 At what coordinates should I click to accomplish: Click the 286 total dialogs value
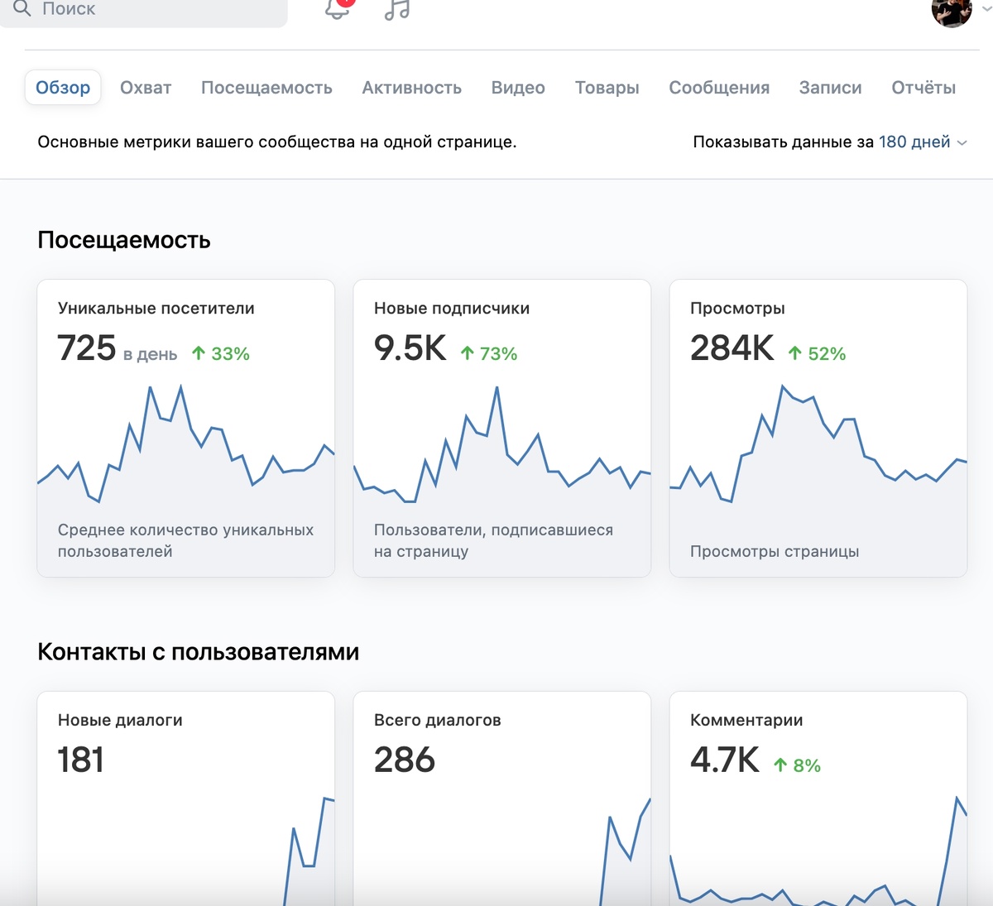pyautogui.click(x=404, y=760)
